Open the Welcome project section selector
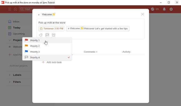 point(98,29)
